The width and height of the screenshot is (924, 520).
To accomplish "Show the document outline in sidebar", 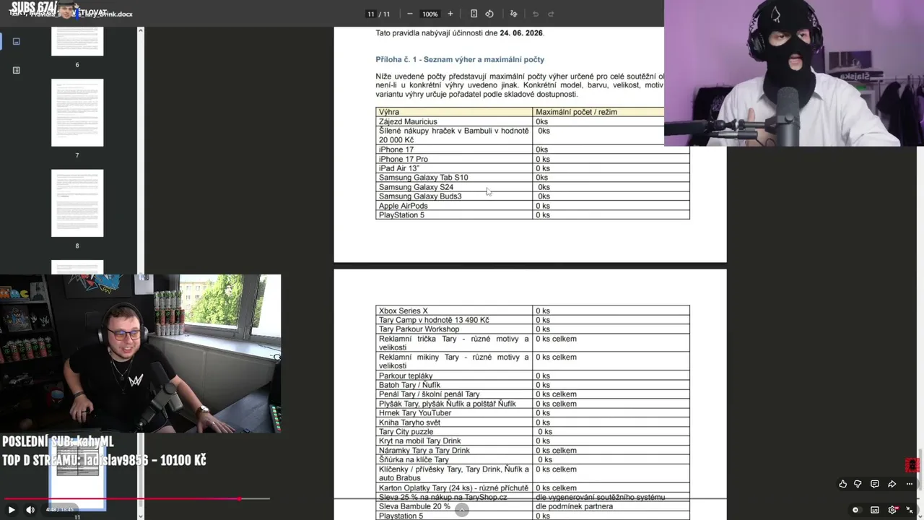I will [17, 70].
